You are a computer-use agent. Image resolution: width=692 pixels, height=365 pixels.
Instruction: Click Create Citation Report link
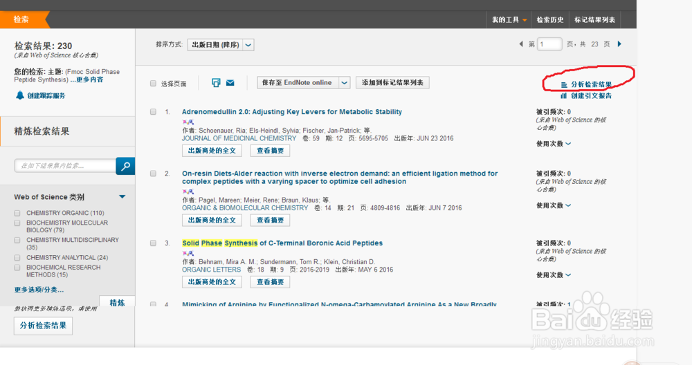[x=592, y=95]
